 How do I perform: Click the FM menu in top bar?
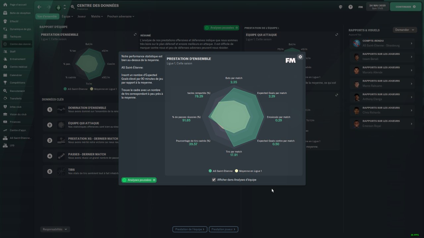pos(360,7)
